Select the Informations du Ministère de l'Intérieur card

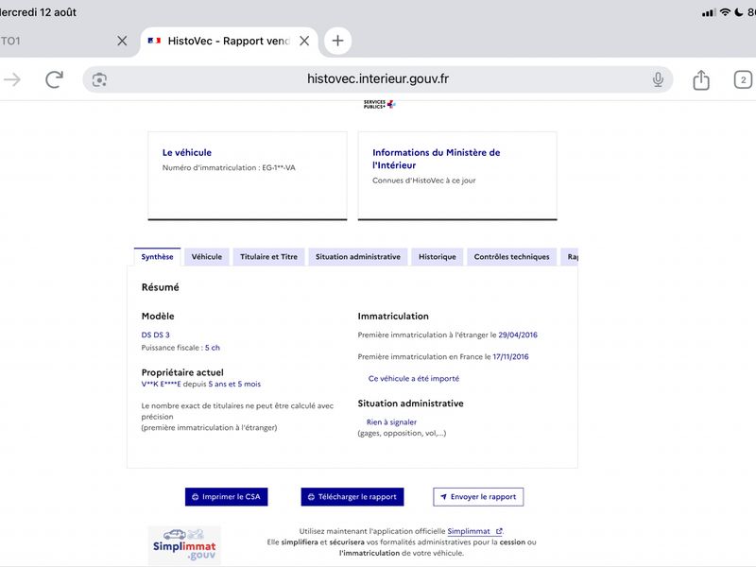click(457, 176)
